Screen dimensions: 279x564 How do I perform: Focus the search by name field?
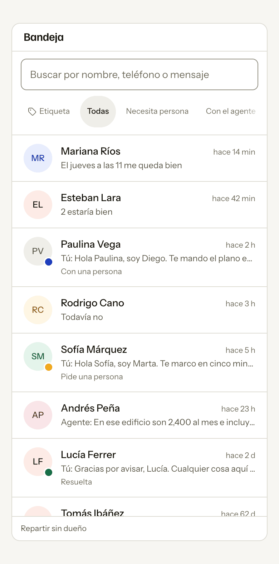[x=139, y=74]
